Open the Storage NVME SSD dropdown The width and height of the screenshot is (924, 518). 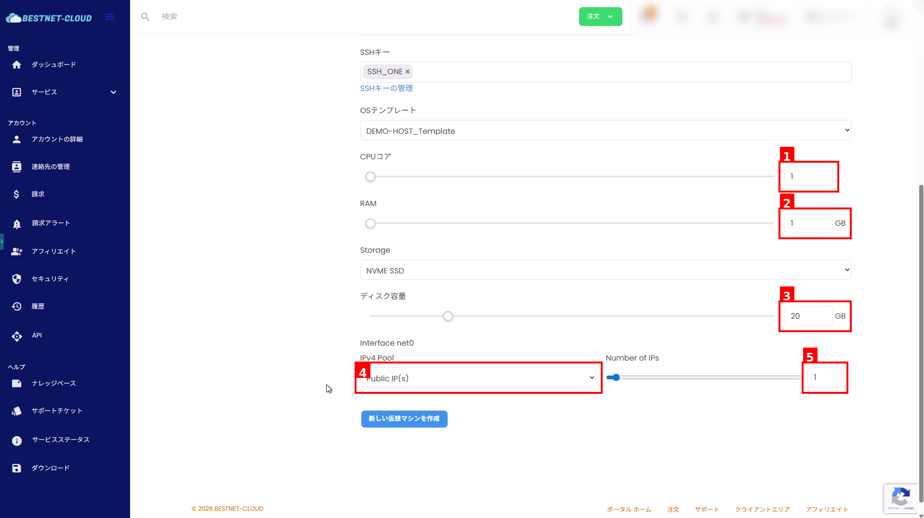605,270
